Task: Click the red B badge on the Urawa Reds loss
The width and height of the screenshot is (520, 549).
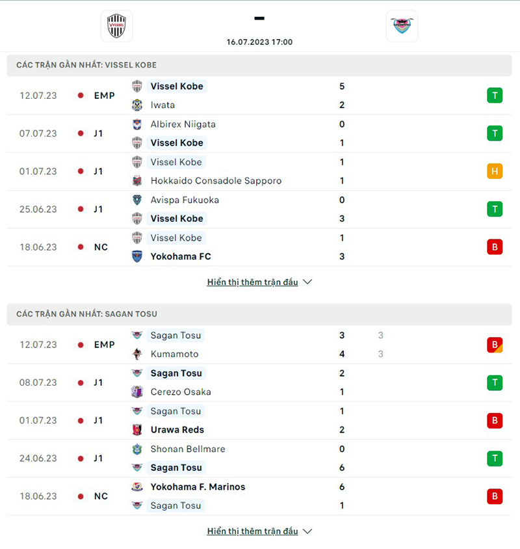Action: tap(495, 420)
